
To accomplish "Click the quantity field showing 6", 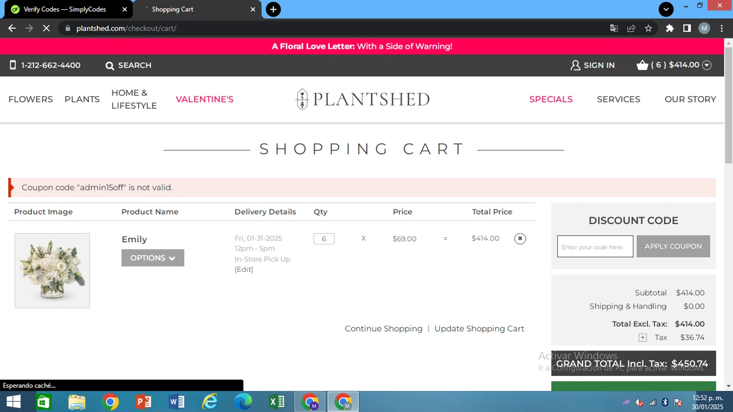I will [x=324, y=239].
